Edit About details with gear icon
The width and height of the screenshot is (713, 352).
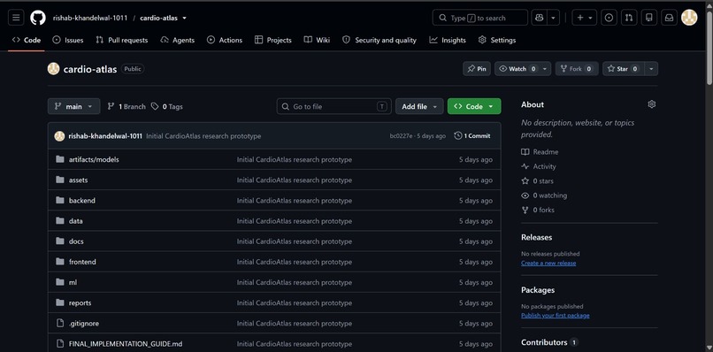[x=652, y=104]
